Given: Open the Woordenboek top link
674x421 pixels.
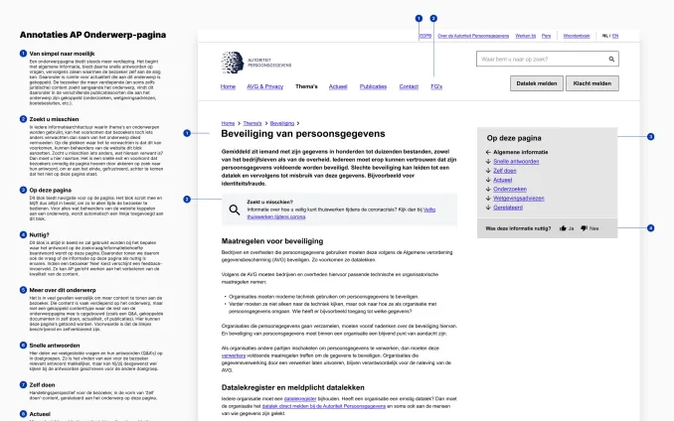Looking at the screenshot, I should [577, 36].
